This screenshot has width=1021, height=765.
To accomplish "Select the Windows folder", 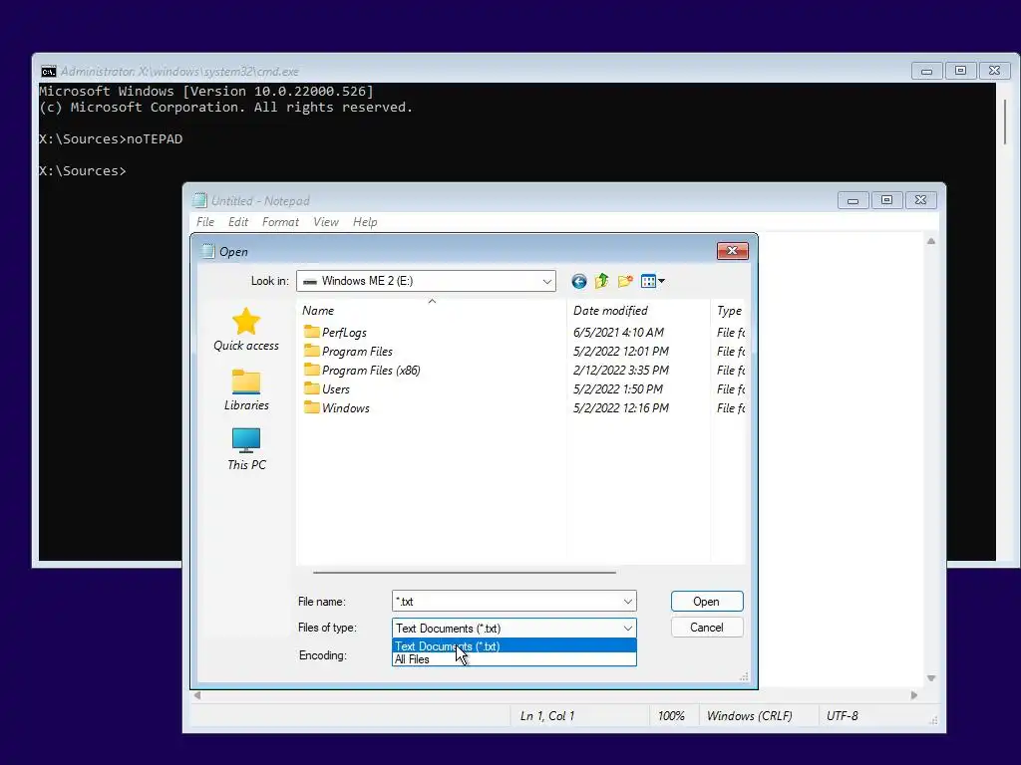I will [x=337, y=407].
